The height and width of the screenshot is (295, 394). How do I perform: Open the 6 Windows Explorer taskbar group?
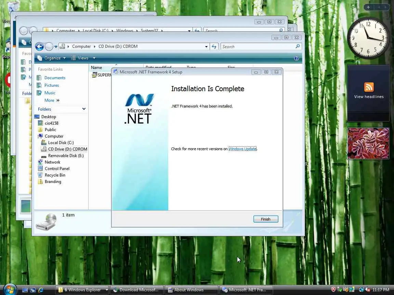(82, 290)
